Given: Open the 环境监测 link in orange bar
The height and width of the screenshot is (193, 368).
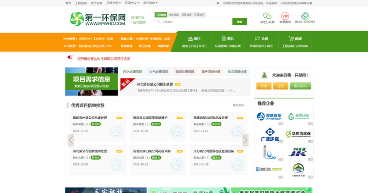Looking at the screenshot, I should tap(126, 46).
